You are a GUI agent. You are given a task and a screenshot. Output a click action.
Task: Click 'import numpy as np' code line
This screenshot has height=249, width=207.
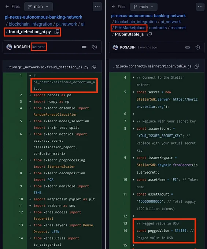pos(51,102)
